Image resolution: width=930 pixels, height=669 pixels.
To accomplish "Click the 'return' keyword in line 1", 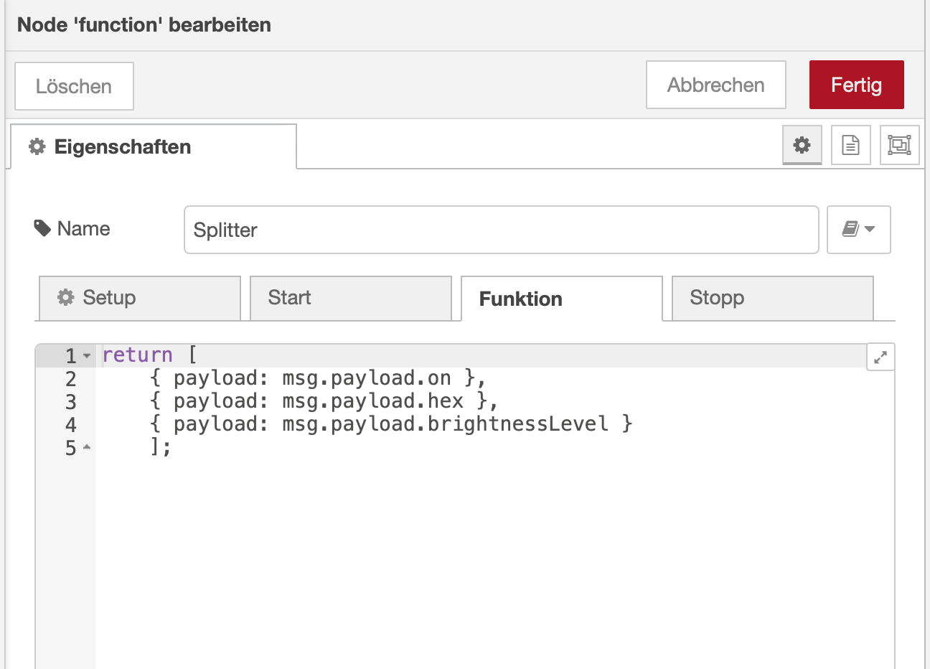I will [x=137, y=355].
